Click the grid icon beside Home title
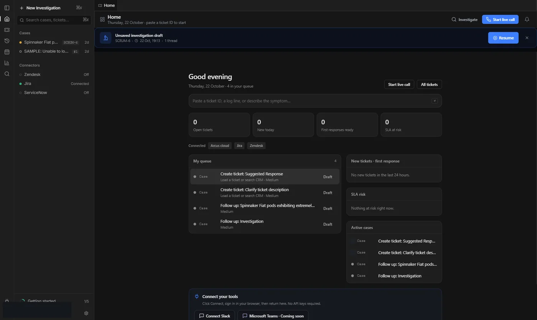Screen dimensions: 537x320 point(102,20)
